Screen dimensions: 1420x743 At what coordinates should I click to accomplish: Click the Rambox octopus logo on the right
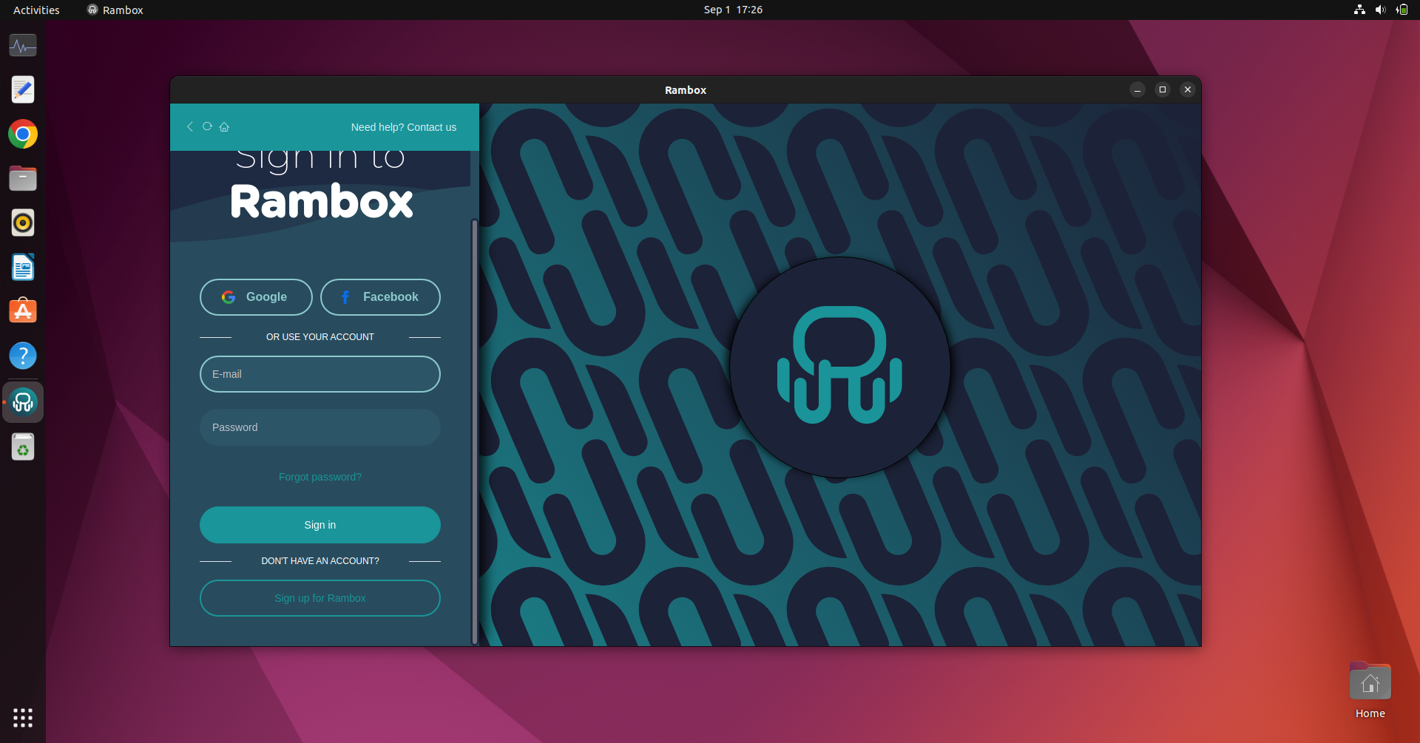point(839,366)
